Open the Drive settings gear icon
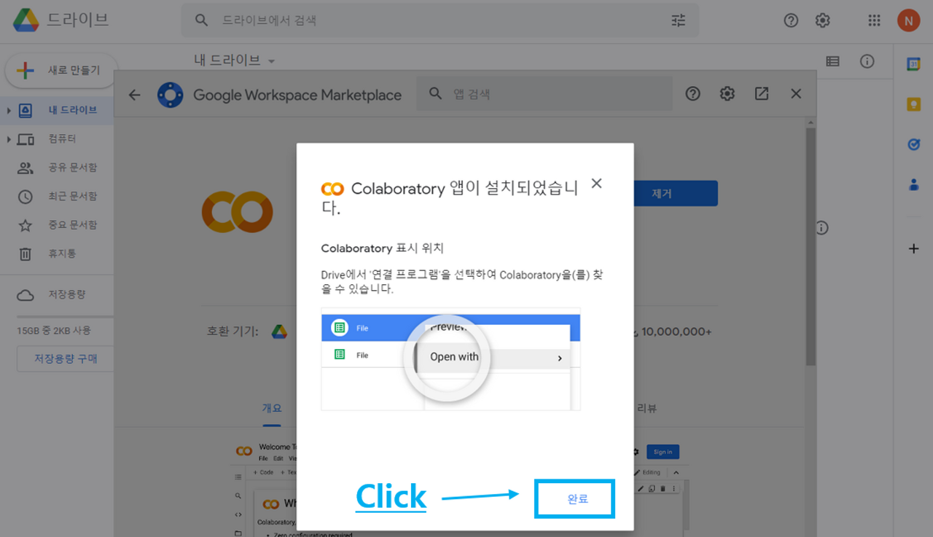The image size is (933, 537). 823,20
